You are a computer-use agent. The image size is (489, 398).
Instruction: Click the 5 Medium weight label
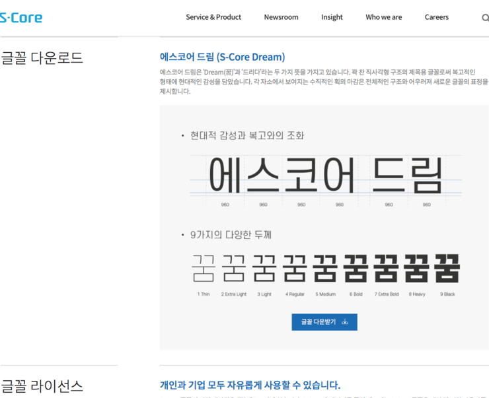pyautogui.click(x=325, y=294)
